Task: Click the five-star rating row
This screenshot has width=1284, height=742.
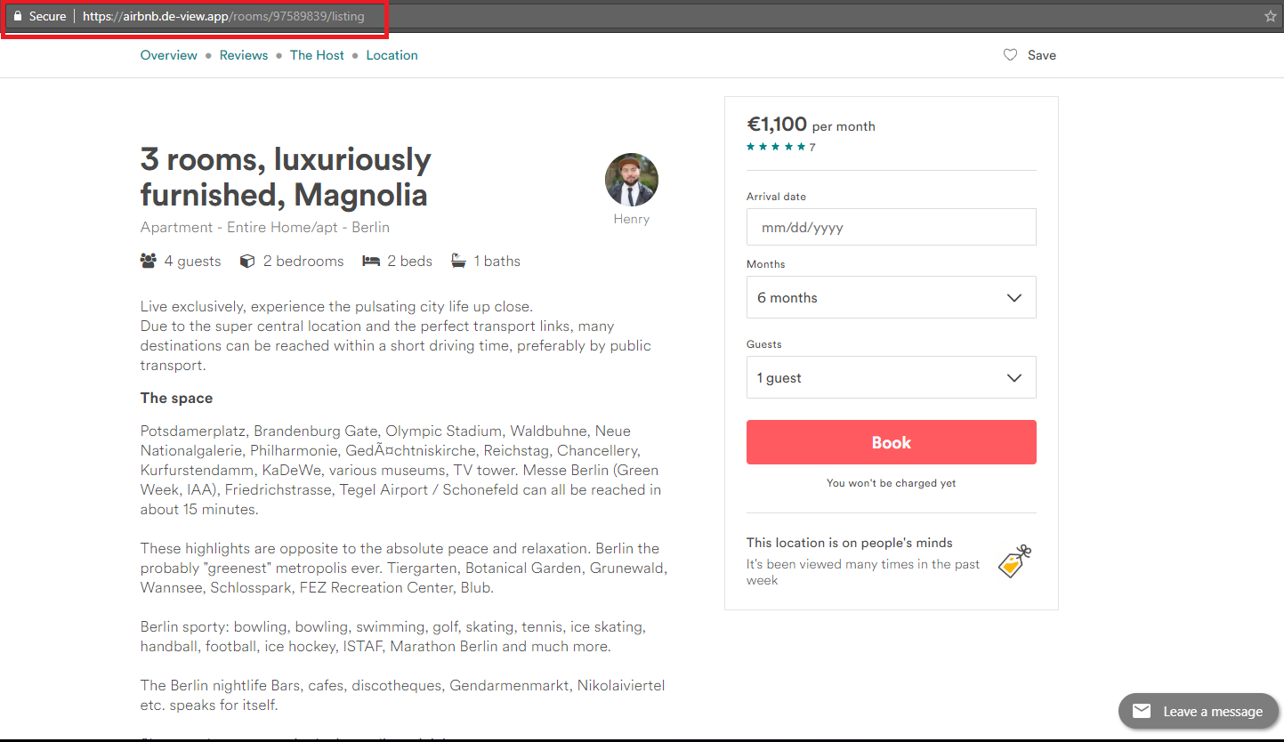Action: [776, 147]
